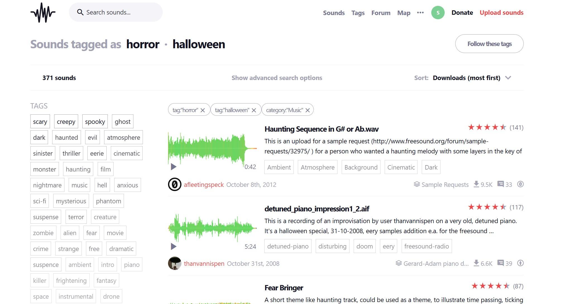Open the Map menu item
Screen dimensions: 570x304
pos(404,13)
